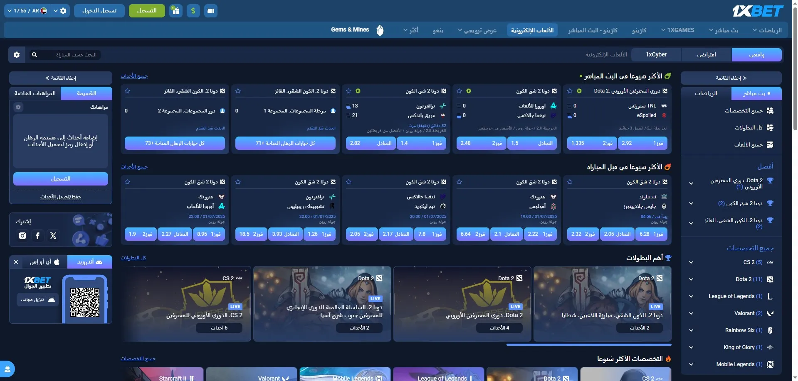Switch to the virtual (افتراضي) tab

tap(706, 55)
